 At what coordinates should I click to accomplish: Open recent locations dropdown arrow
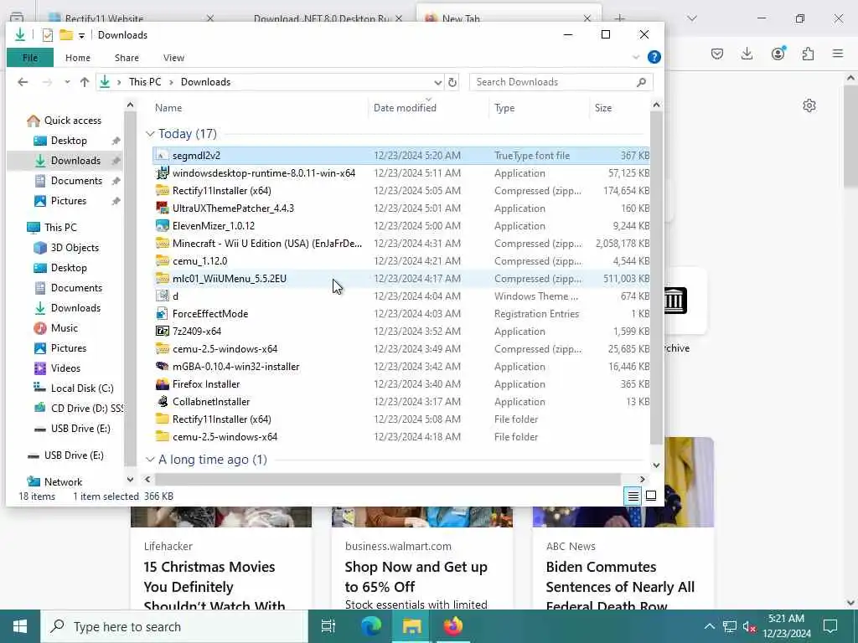click(67, 82)
